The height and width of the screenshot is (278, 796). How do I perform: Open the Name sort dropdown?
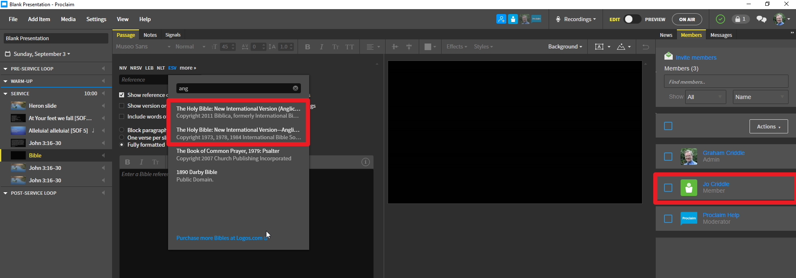[x=760, y=97]
